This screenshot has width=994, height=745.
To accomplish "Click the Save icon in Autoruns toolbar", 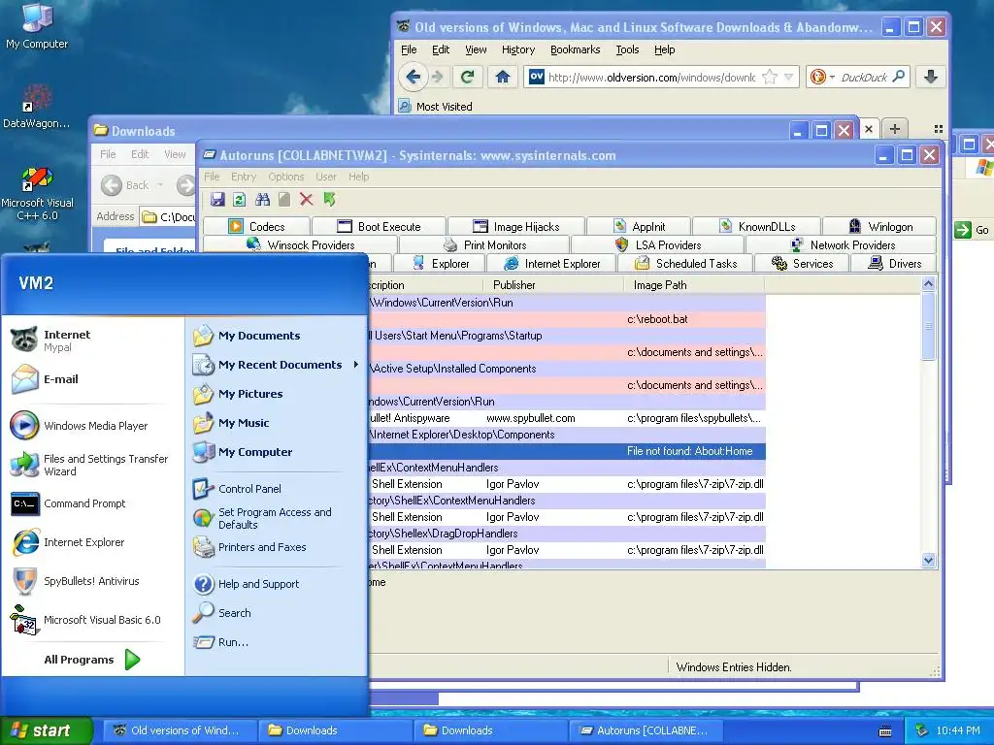I will (217, 200).
